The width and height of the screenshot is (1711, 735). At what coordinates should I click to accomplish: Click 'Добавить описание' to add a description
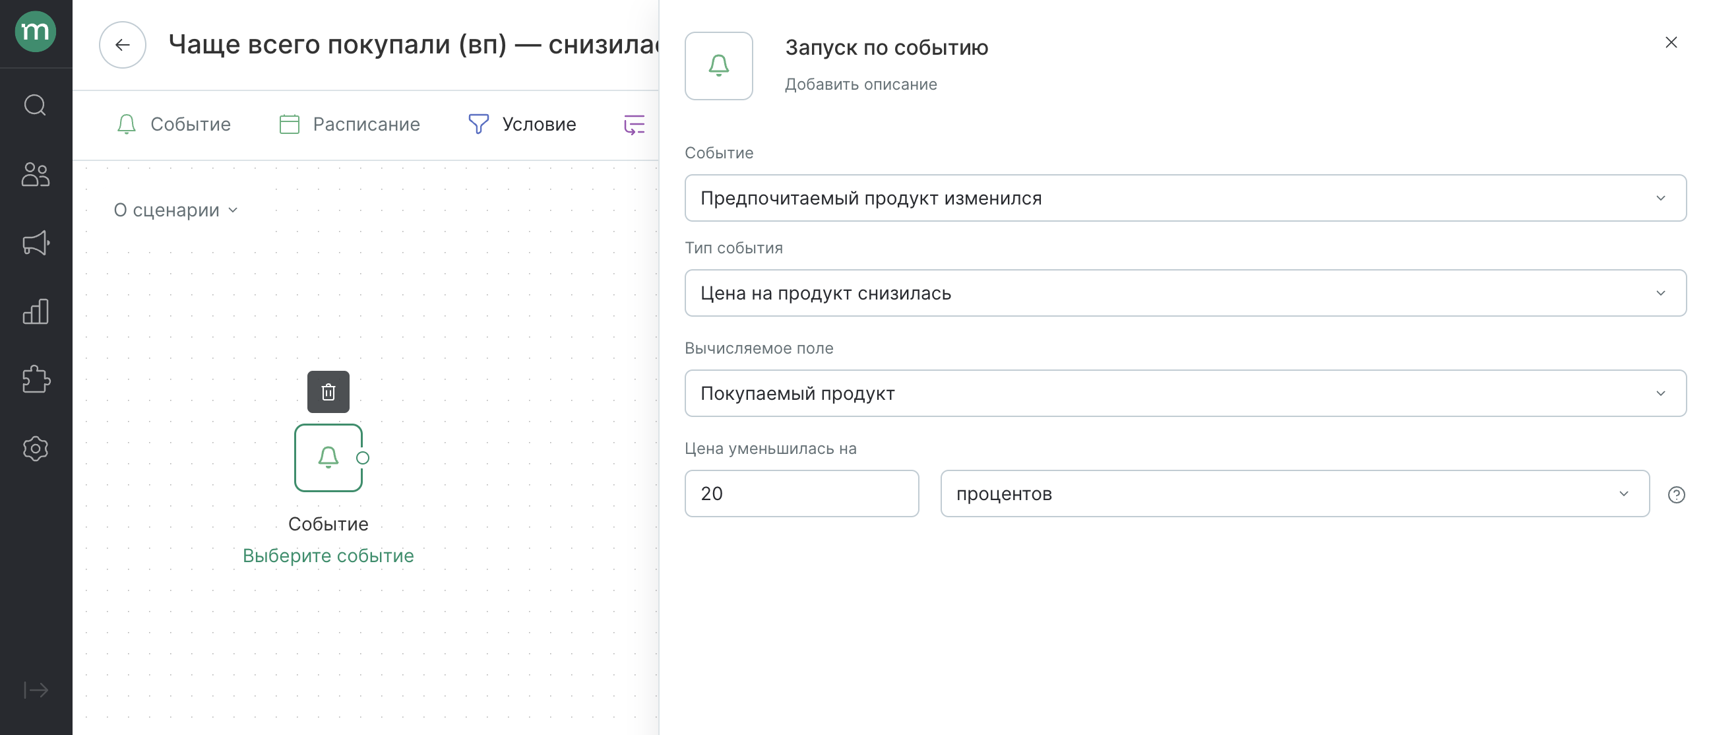861,84
